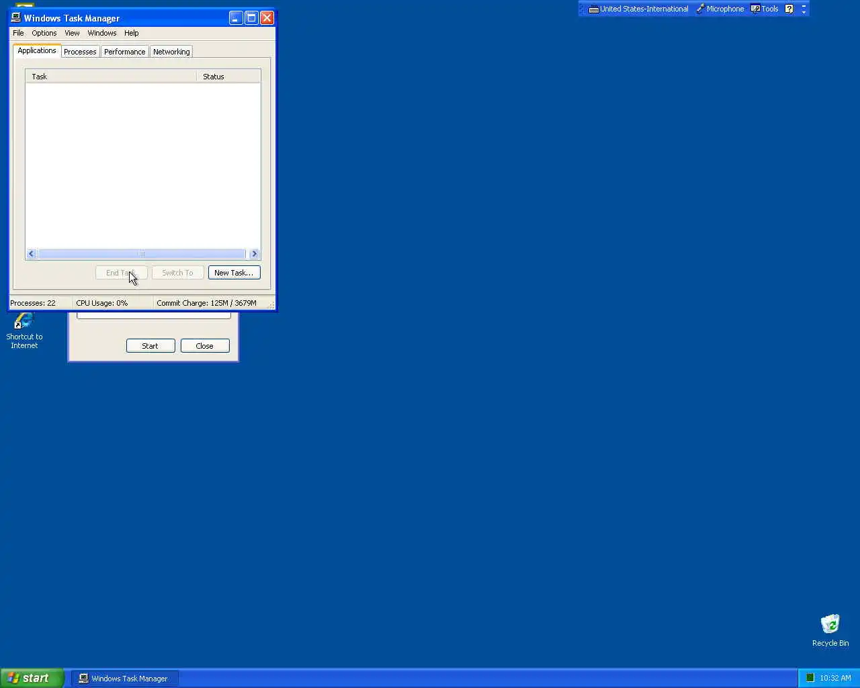The height and width of the screenshot is (688, 860).
Task: Click the task list right scroll arrow
Action: [x=254, y=254]
